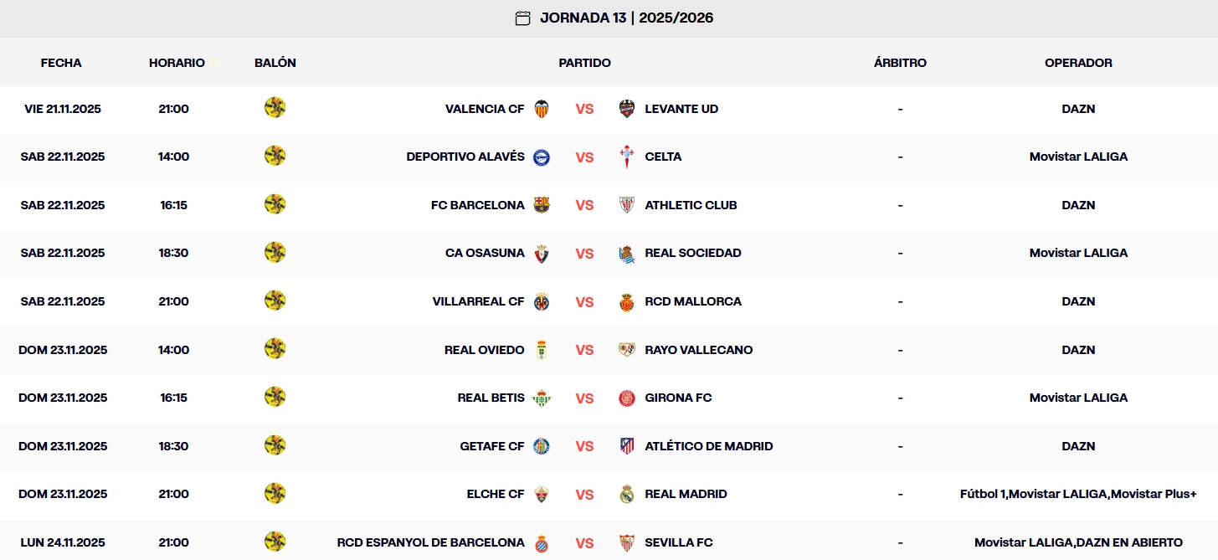Viewport: 1218px width, 560px height.
Task: Click the Atlético de Madrid crest
Action: point(626,446)
